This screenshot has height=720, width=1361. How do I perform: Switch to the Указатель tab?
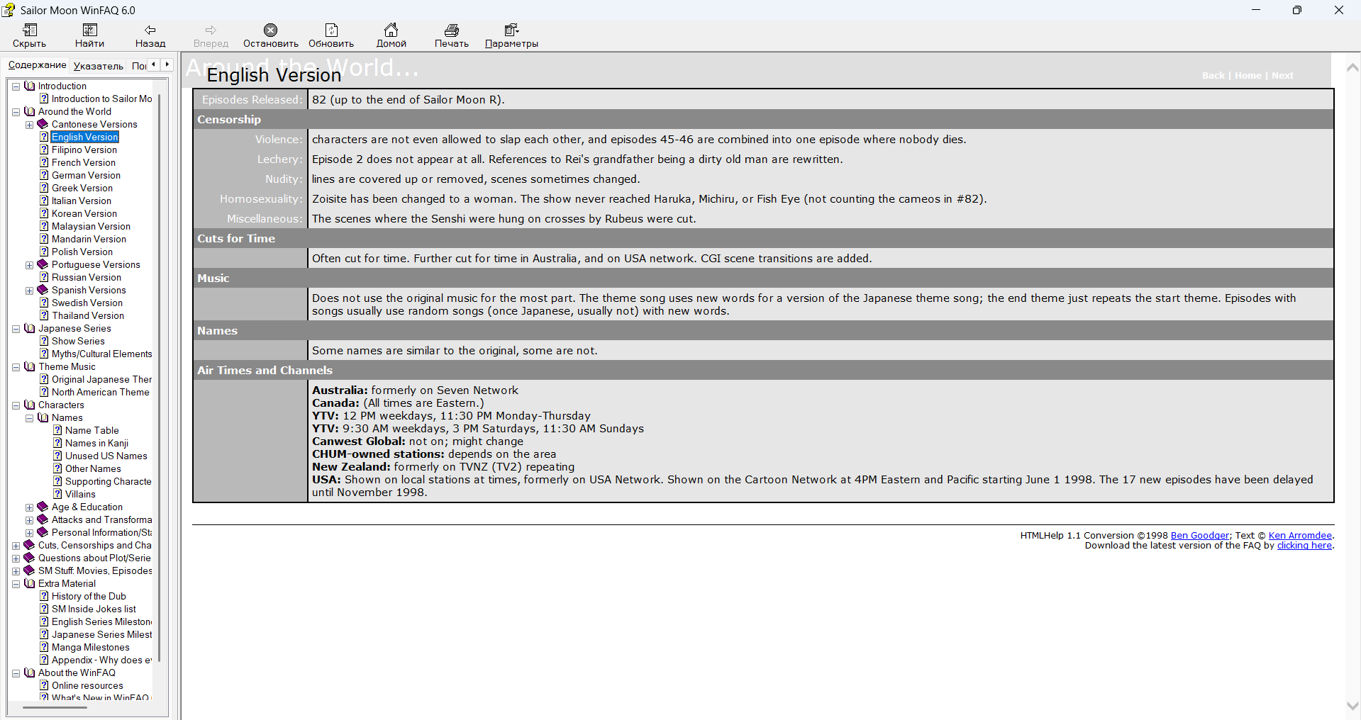98,66
